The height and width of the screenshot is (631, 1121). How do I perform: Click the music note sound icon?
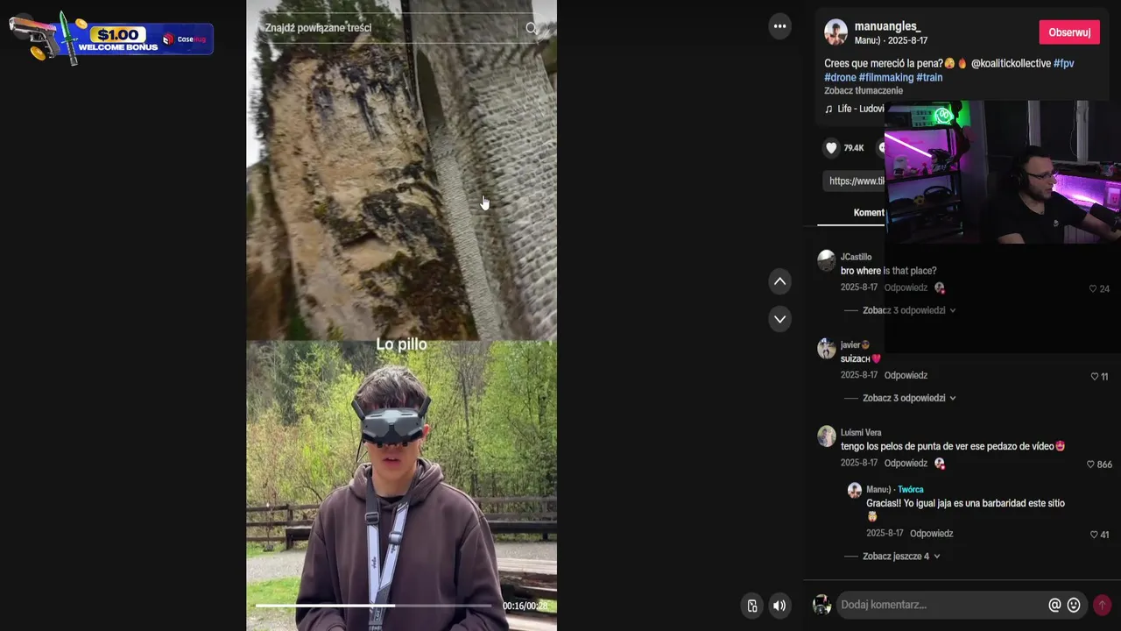click(828, 109)
